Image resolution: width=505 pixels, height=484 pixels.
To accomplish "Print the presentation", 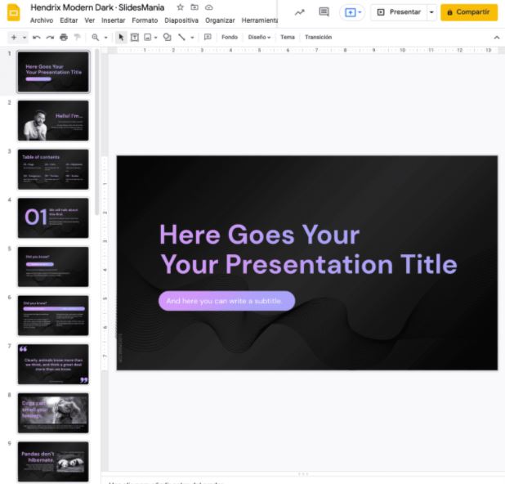I will coord(64,38).
